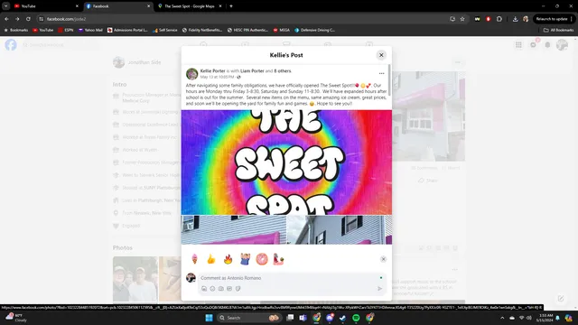Open Facebook notifications bell
The height and width of the screenshot is (325, 578).
[547, 45]
